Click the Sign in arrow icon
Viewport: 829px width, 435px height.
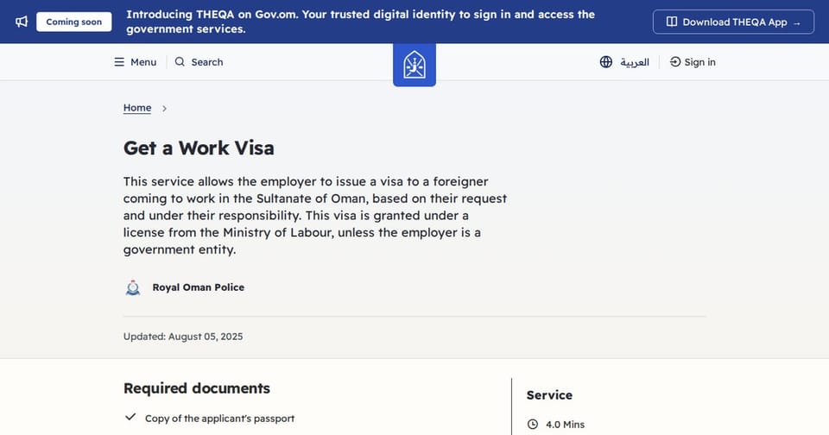click(x=675, y=62)
